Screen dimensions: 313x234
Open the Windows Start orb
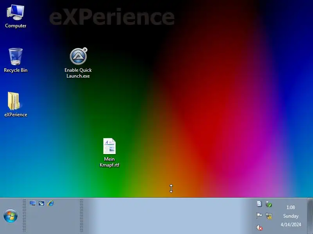coord(11,216)
